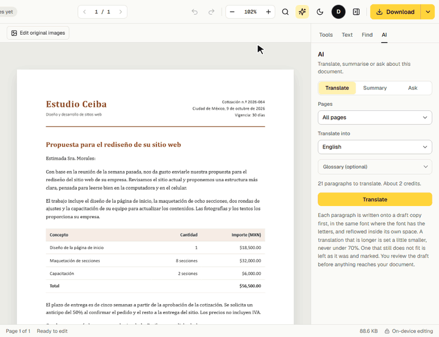This screenshot has height=337, width=439.
Task: Open the All pages dropdown
Action: (x=375, y=117)
